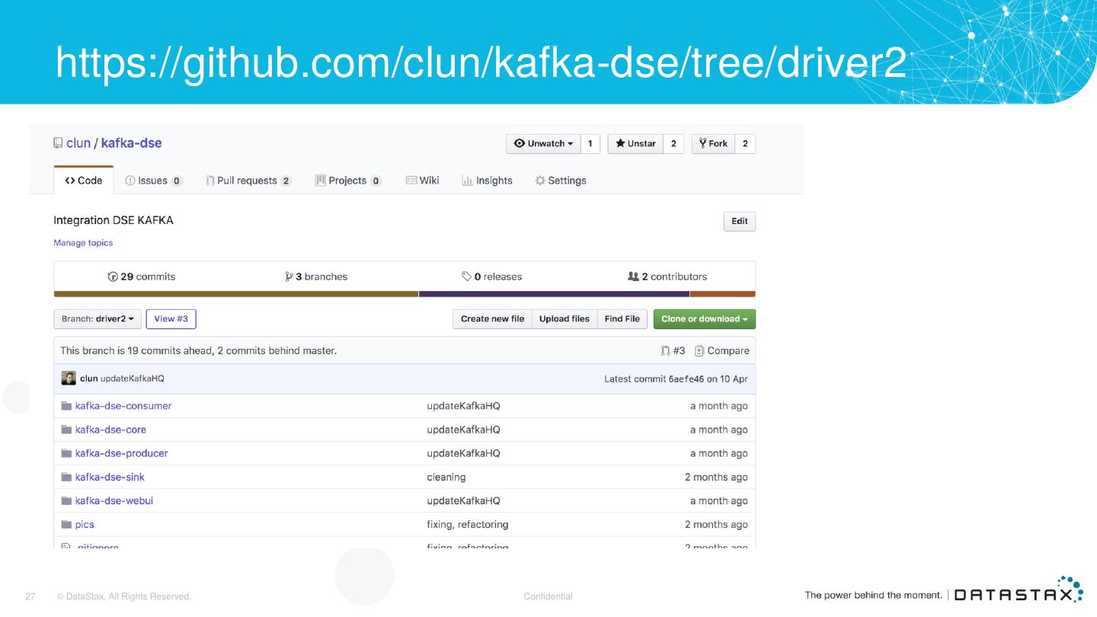1097x617 pixels.
Task: Unstar the repository
Action: tap(635, 144)
